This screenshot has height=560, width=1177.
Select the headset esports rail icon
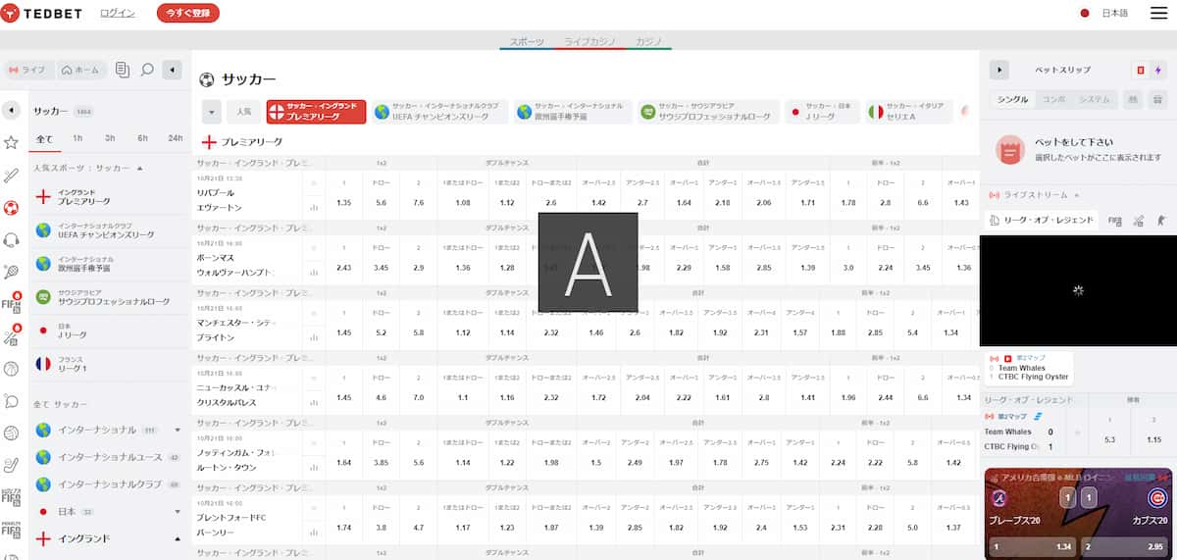pyautogui.click(x=11, y=239)
